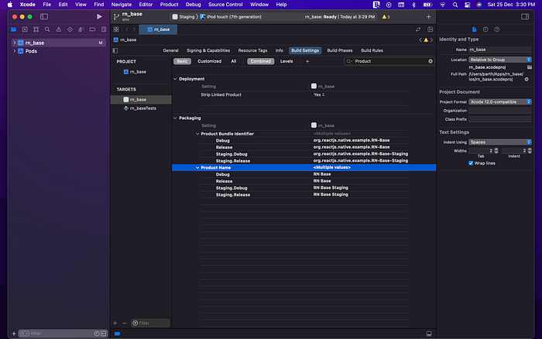Toggle recent files filter in navigator
The width and height of the screenshot is (542, 339).
[x=97, y=334]
